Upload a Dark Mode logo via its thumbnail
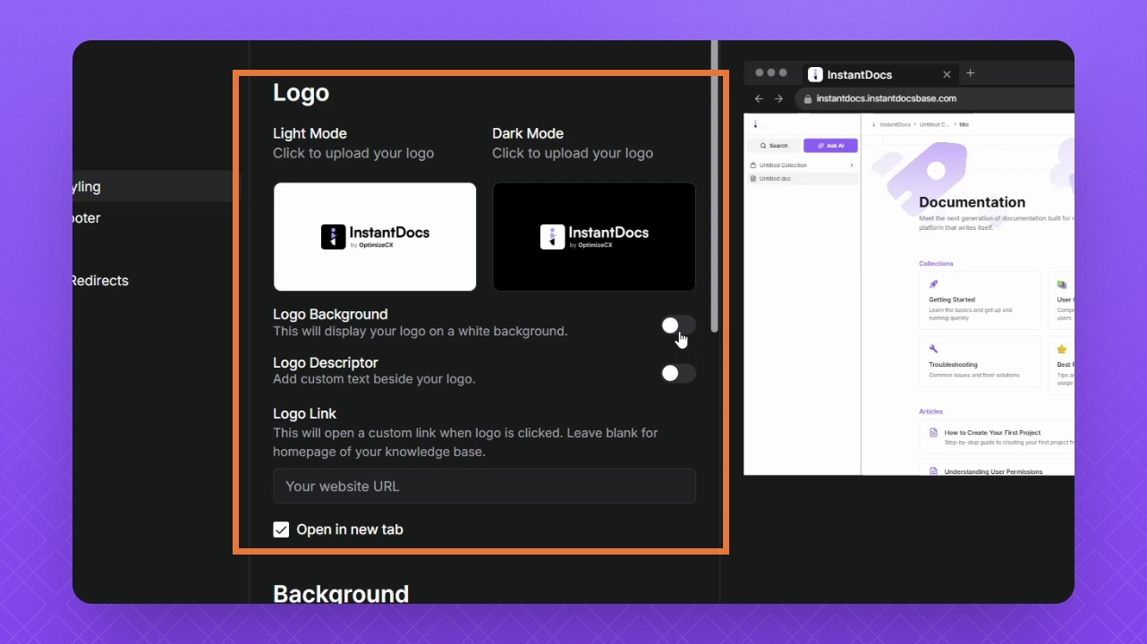 (594, 237)
